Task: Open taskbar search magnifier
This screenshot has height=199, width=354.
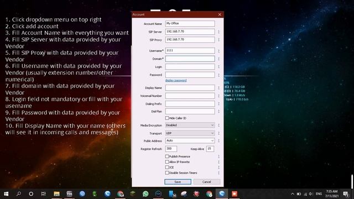Action: pyautogui.click(x=19, y=194)
